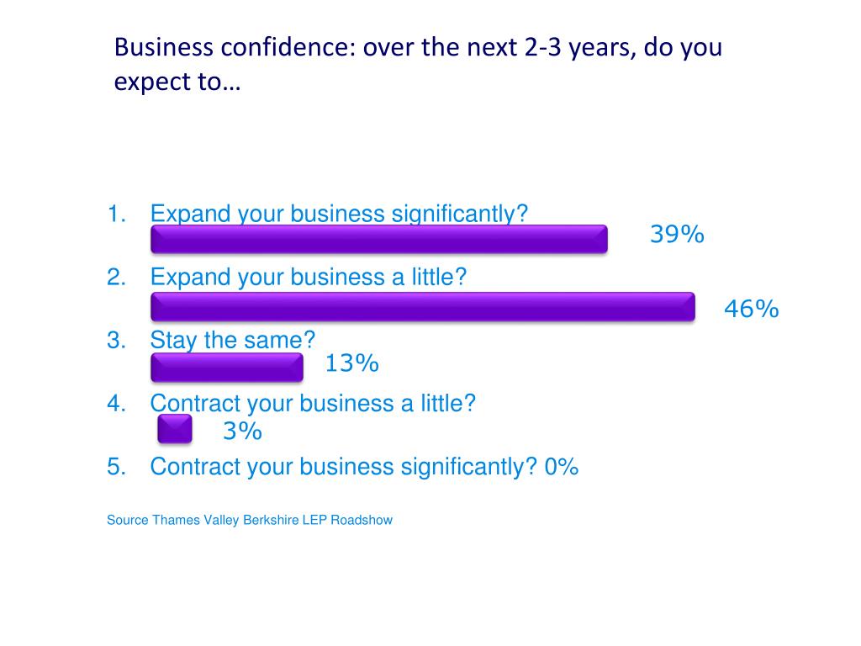Click the 39% percentage label
This screenshot has width=861, height=646.
[677, 235]
